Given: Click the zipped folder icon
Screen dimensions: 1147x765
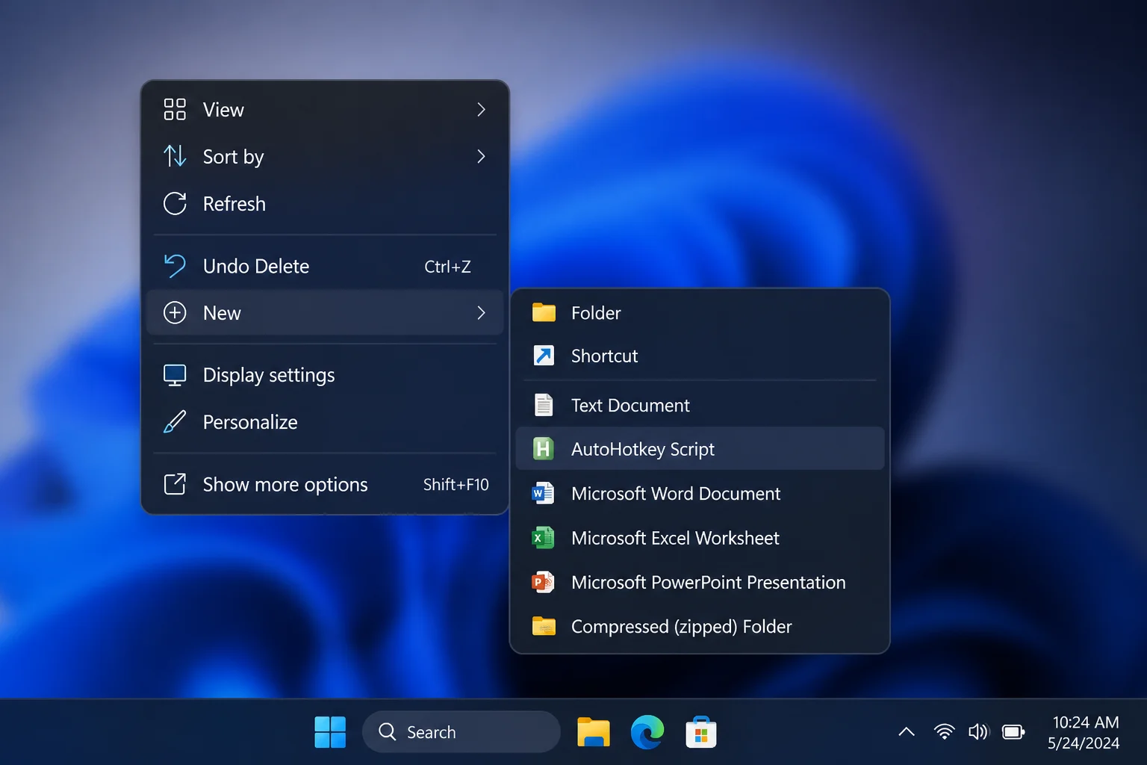Looking at the screenshot, I should coord(544,626).
